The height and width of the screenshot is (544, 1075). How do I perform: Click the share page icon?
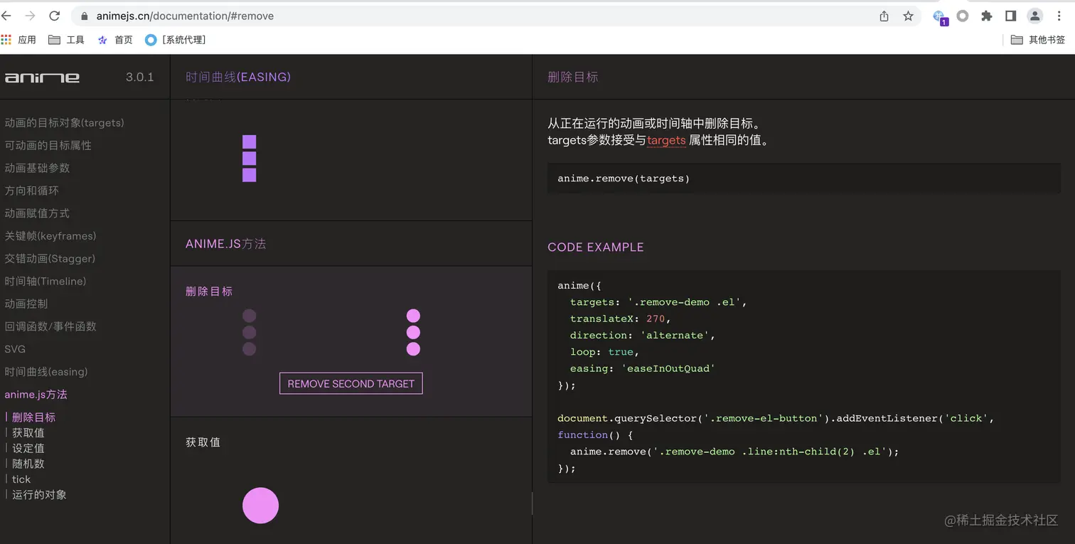tap(884, 16)
